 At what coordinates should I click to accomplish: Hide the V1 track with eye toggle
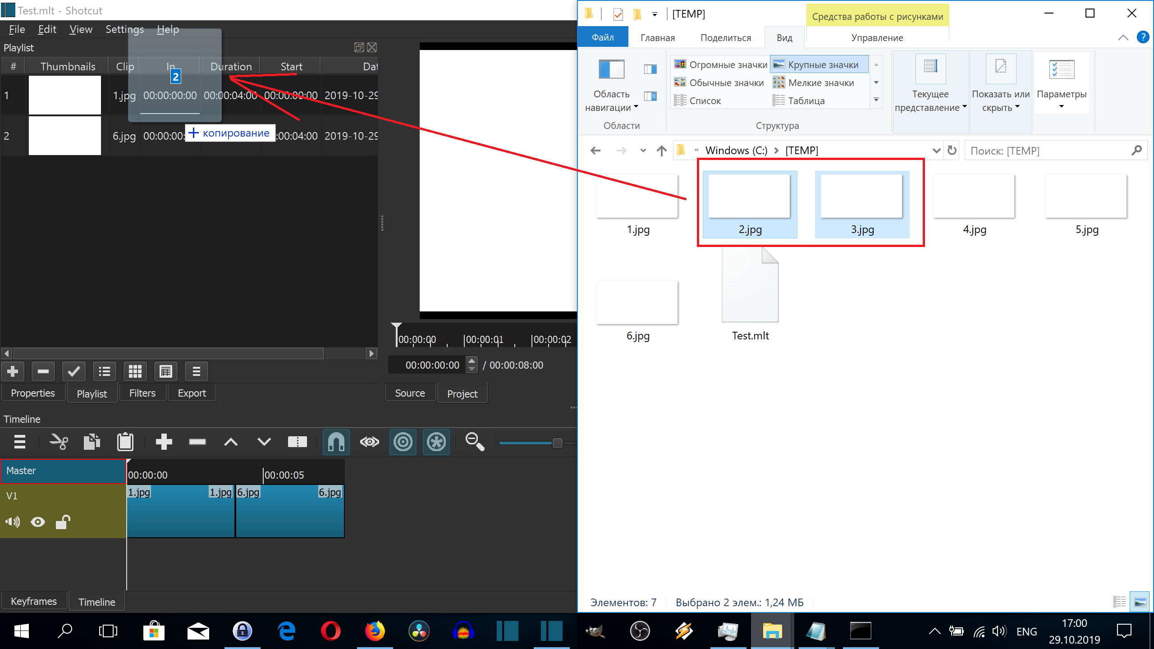[x=37, y=521]
